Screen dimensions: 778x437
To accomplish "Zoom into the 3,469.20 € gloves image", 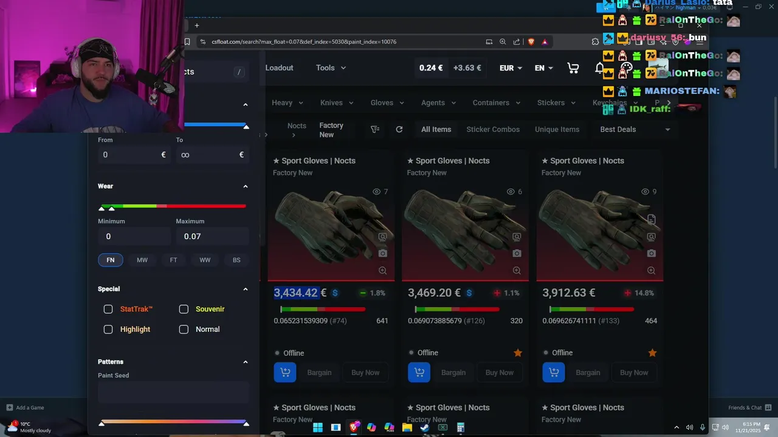I will pos(517,270).
